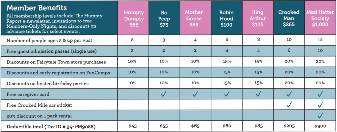
Task: Click Crooked Man's car sticker checkmark
Action: coord(289,105)
